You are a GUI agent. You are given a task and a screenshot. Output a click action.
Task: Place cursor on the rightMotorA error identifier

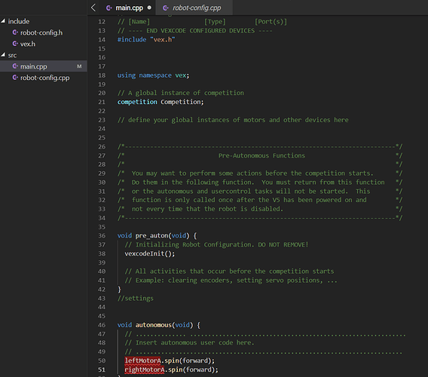pos(145,369)
